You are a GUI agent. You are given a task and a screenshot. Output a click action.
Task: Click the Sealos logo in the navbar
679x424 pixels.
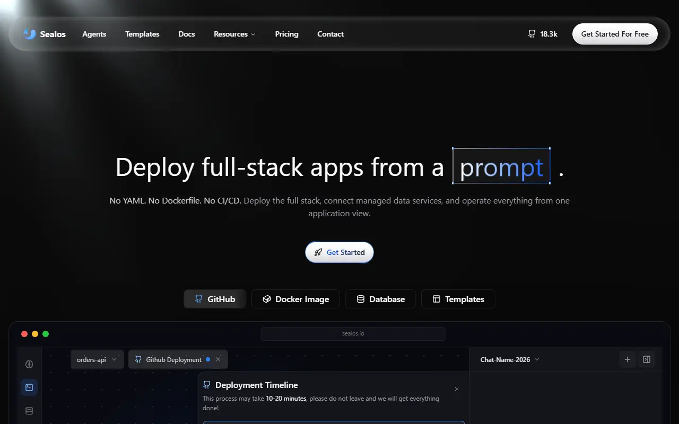45,34
